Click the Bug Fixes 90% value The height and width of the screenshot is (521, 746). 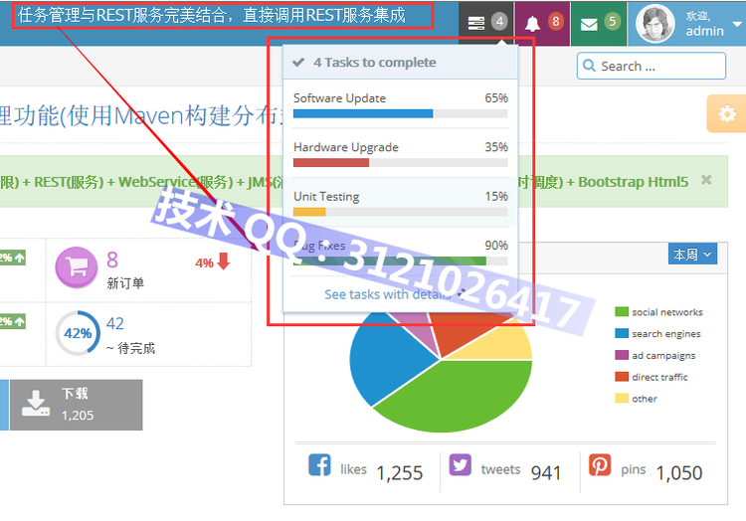point(496,246)
